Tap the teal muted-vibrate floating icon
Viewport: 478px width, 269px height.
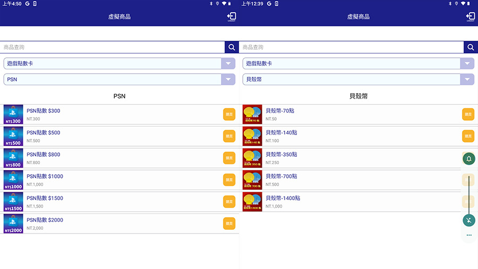point(469,220)
